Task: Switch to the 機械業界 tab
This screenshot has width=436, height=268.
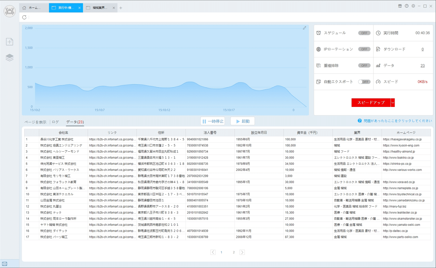Action: click(100, 8)
